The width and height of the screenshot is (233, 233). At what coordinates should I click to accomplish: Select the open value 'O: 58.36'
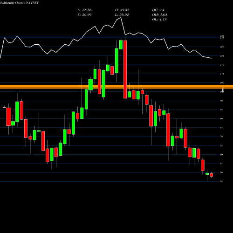pyautogui.click(x=84, y=10)
